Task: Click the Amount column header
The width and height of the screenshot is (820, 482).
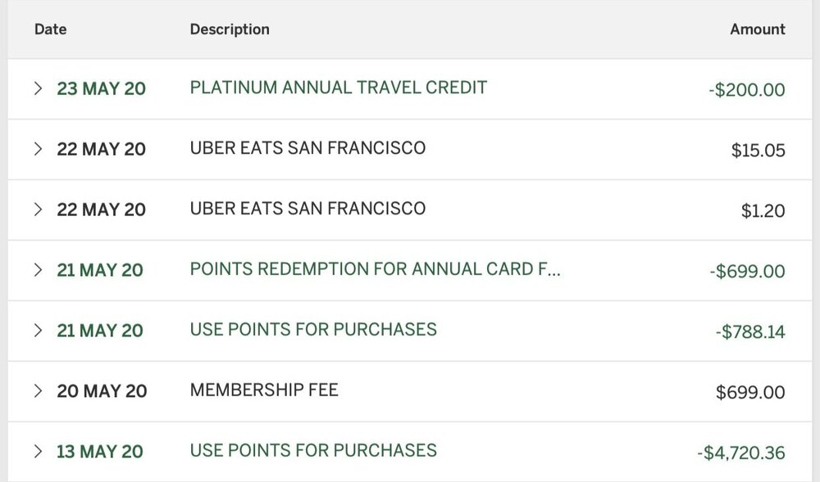Action: (x=757, y=29)
